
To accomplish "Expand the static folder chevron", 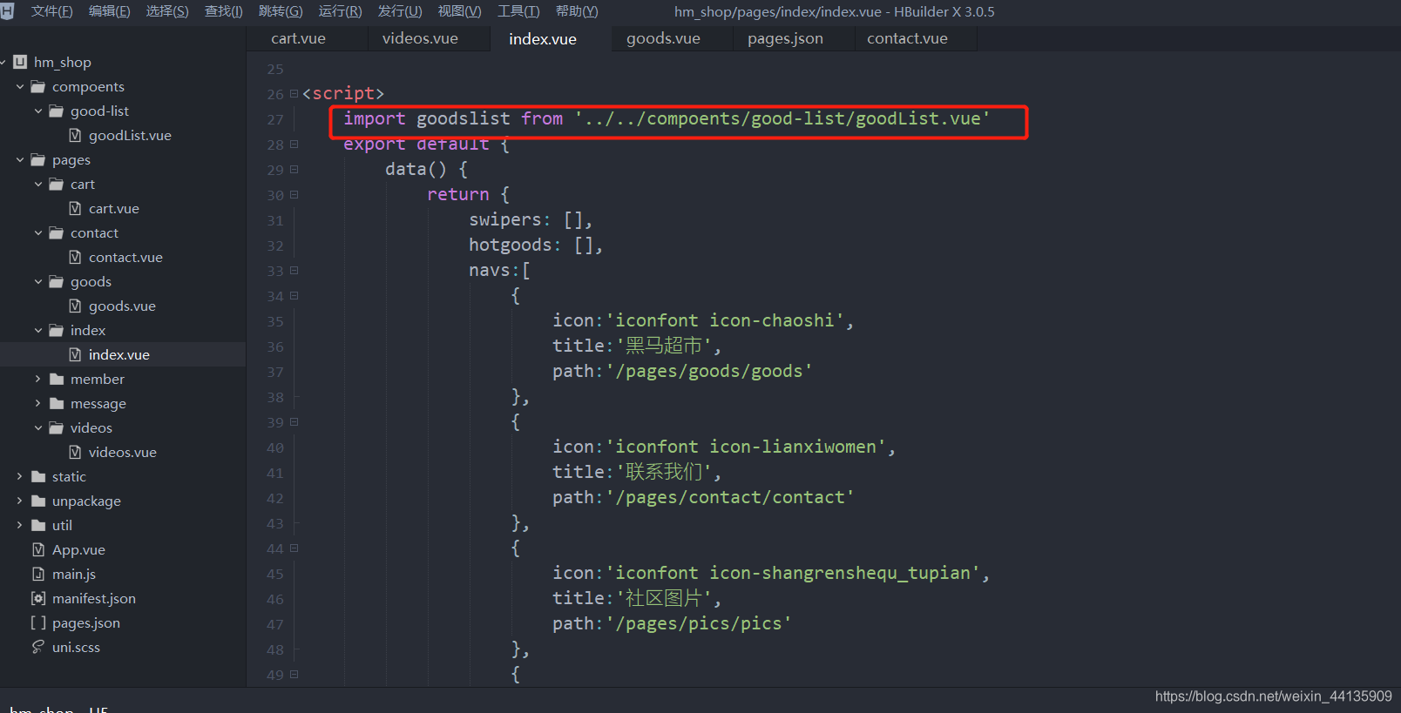I will pyautogui.click(x=20, y=477).
